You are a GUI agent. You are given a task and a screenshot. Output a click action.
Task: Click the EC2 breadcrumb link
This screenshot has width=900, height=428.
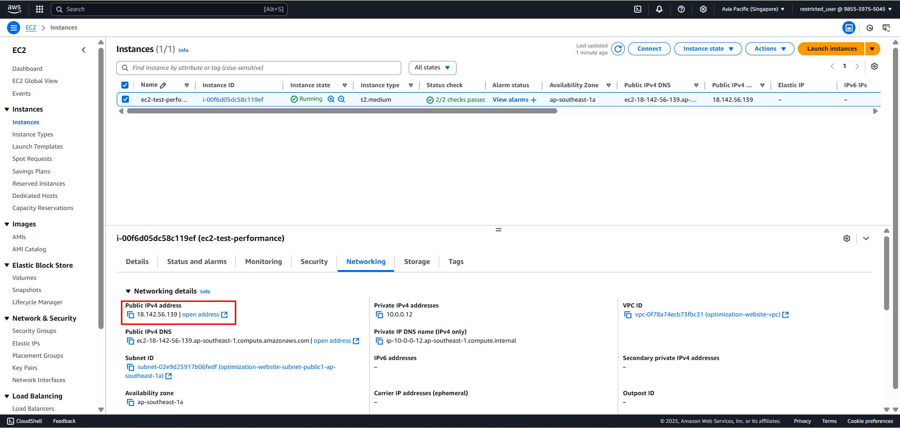click(30, 28)
